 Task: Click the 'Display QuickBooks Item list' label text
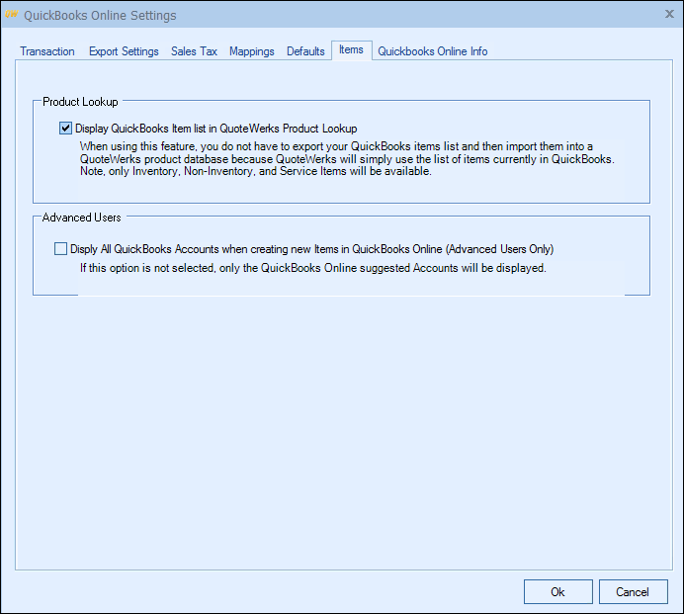pyautogui.click(x=215, y=129)
